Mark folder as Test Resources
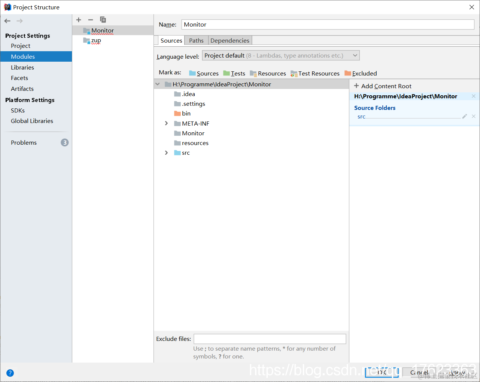Viewport: 480px width, 382px height. (x=315, y=73)
